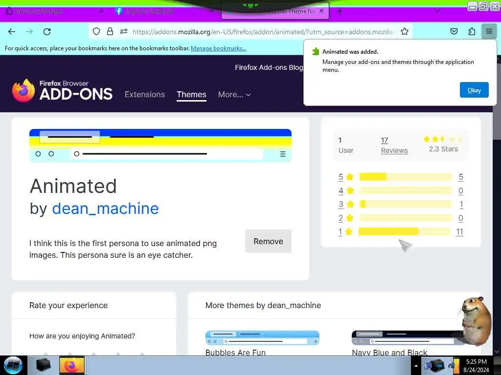Click the 1-star rating bar

point(405,231)
